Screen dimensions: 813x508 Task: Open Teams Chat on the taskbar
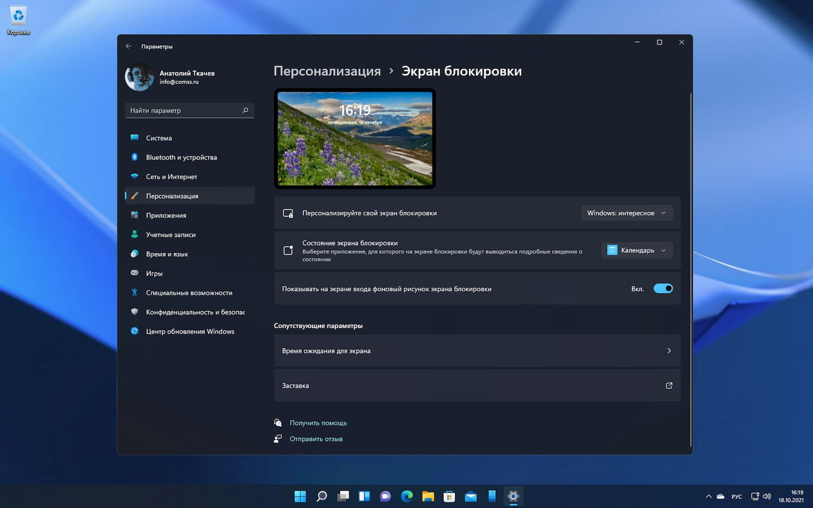click(x=385, y=496)
